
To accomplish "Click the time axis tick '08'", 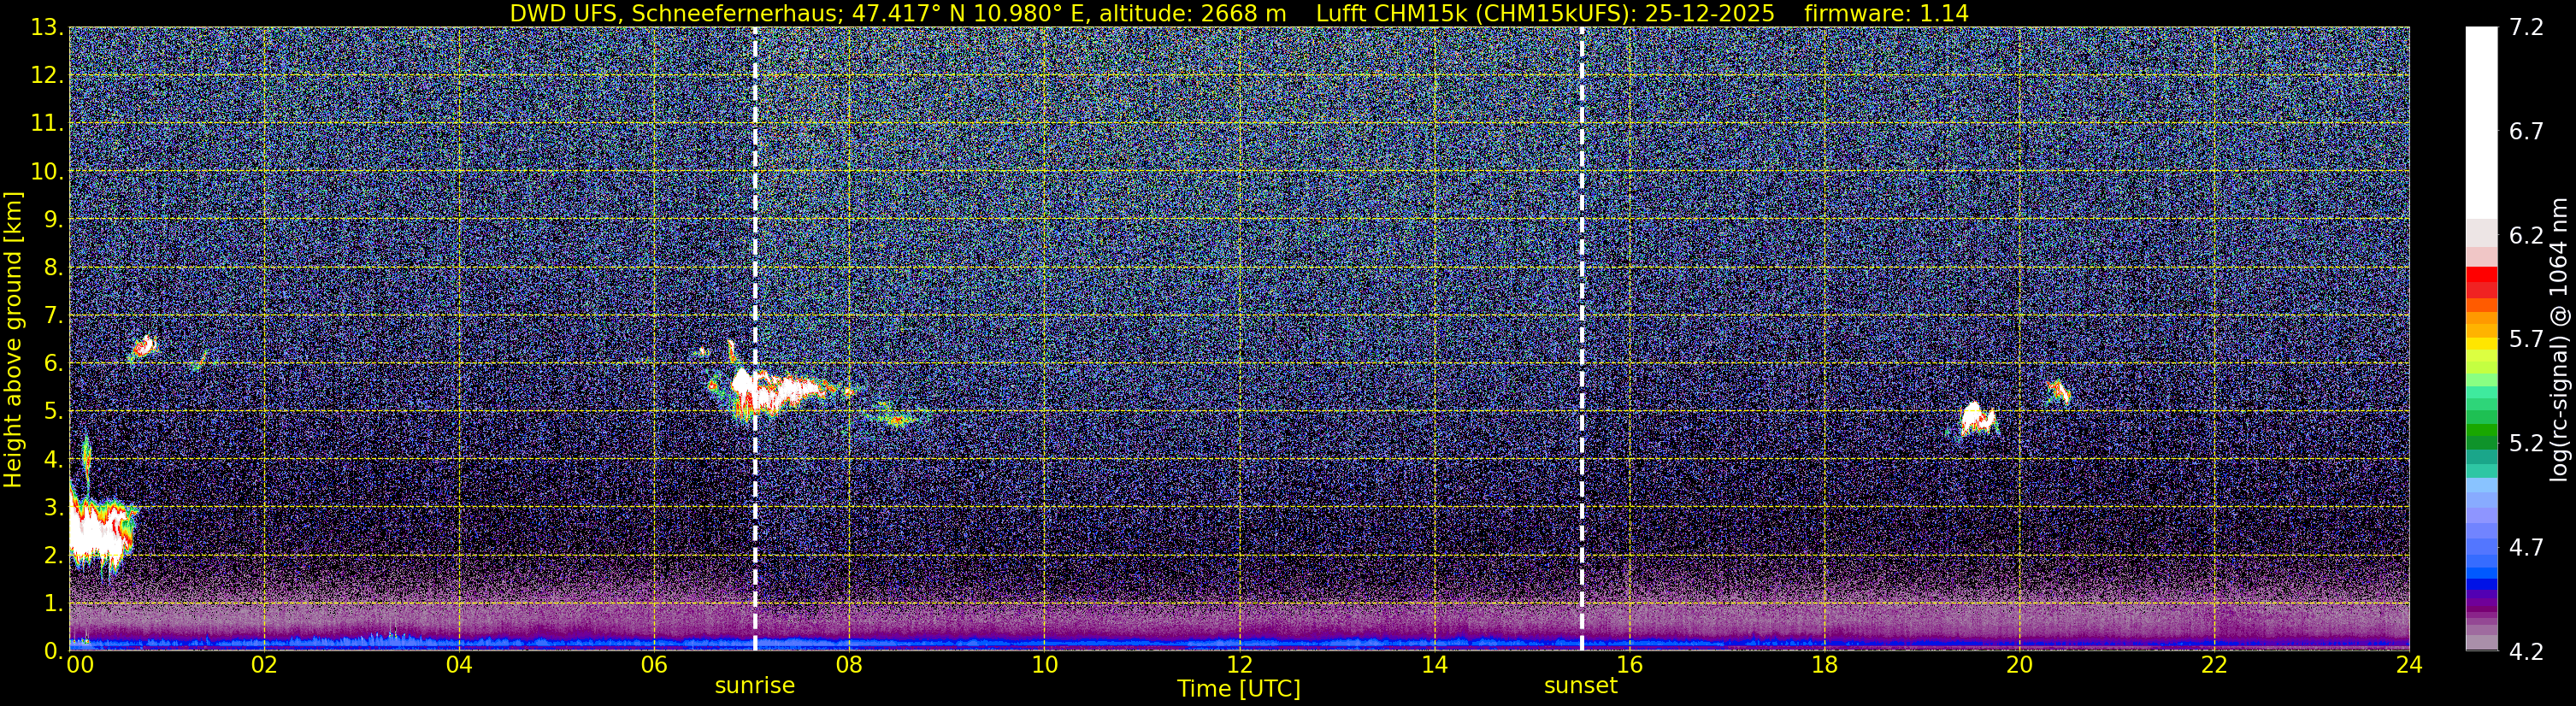I will [848, 666].
